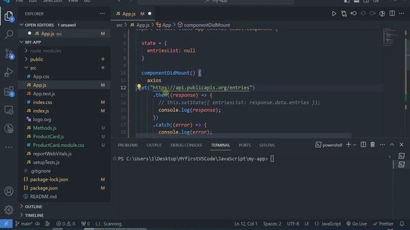Image resolution: width=410 pixels, height=230 pixels.
Task: Open Accounts menu in activity bar
Action: click(x=9, y=191)
